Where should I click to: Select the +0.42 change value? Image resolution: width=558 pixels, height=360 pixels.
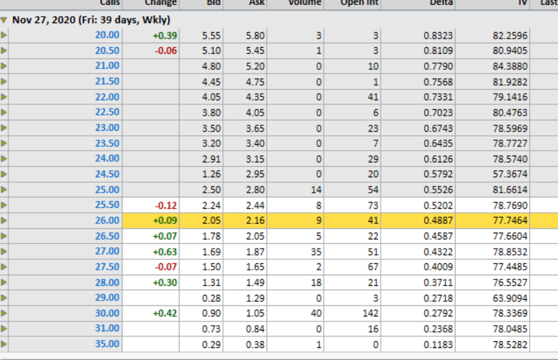(x=165, y=314)
